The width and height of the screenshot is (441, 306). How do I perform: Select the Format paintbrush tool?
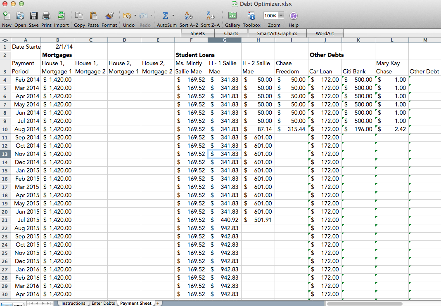(x=109, y=16)
